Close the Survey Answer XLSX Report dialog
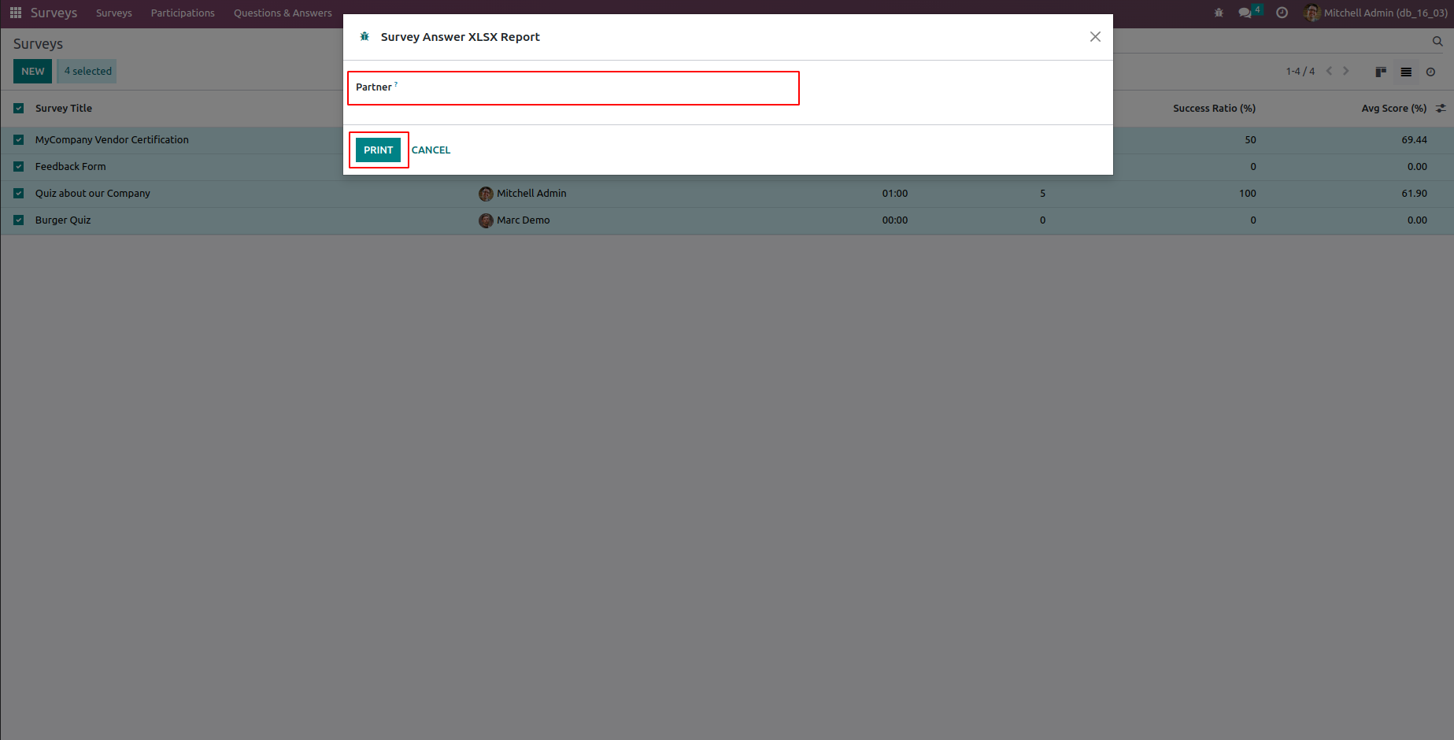Viewport: 1454px width, 740px height. [x=1095, y=36]
